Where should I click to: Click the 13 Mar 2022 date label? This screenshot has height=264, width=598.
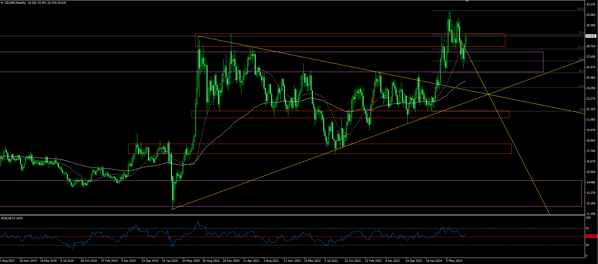(312, 261)
